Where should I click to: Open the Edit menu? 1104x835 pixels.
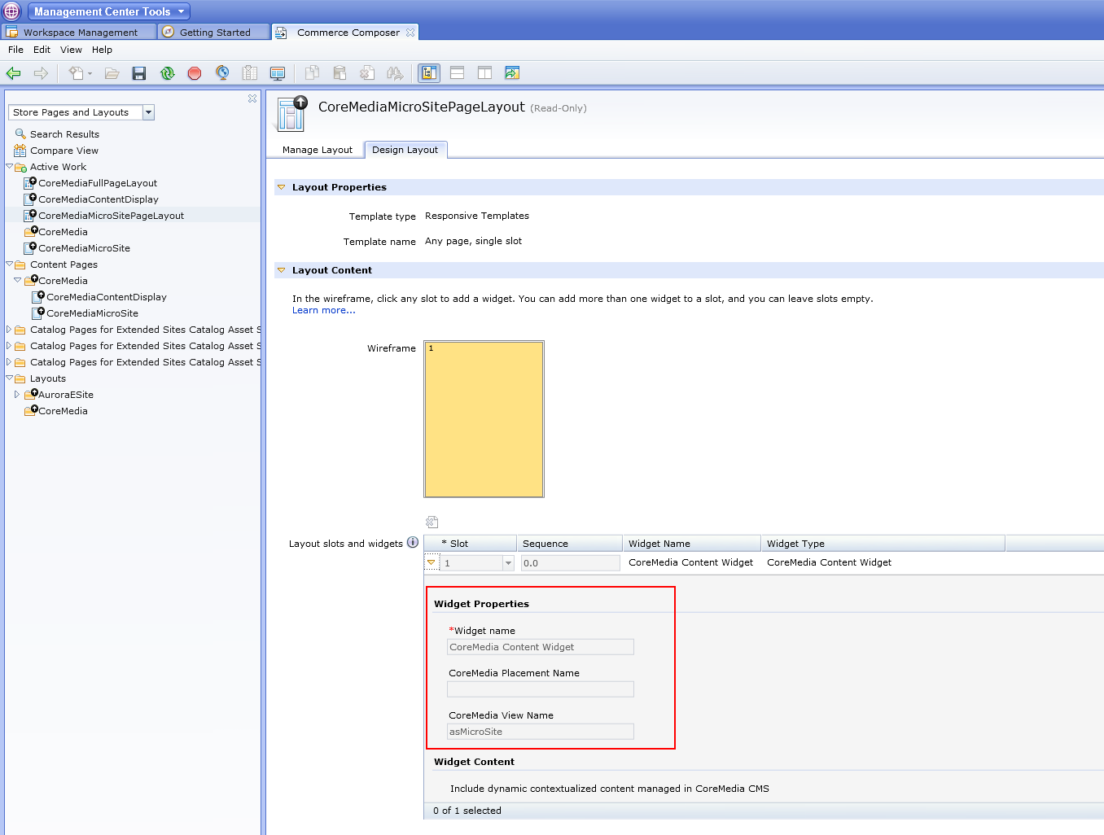[x=42, y=50]
